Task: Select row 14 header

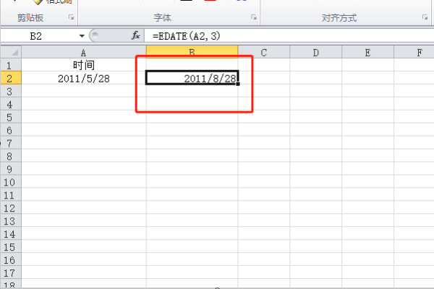Action: pos(11,233)
